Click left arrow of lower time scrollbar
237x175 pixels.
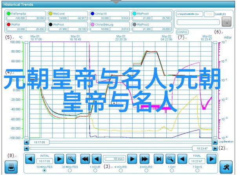point(26,148)
